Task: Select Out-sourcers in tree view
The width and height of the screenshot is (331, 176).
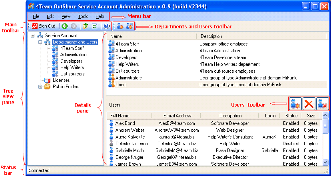Action: [72, 74]
